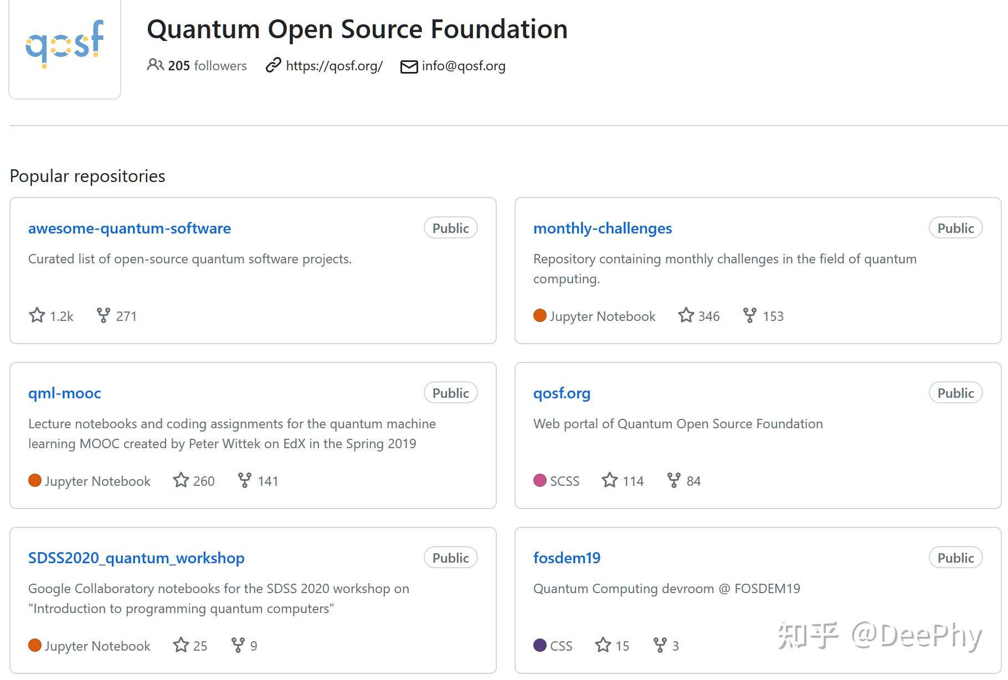Click the qosf organization avatar logo
Image resolution: width=1008 pixels, height=680 pixels.
64,49
